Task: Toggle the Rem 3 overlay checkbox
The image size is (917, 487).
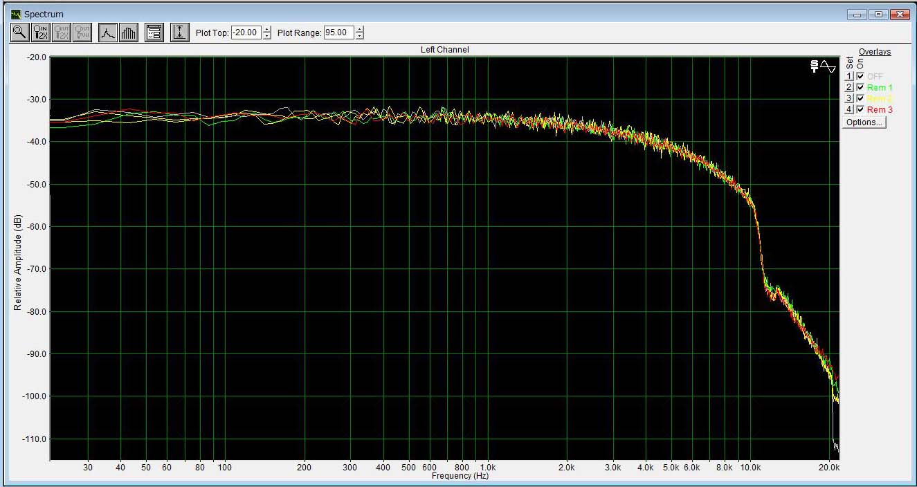Action: point(860,110)
